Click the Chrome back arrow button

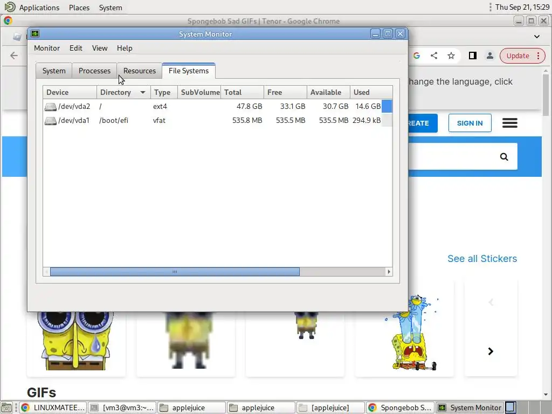pos(13,56)
